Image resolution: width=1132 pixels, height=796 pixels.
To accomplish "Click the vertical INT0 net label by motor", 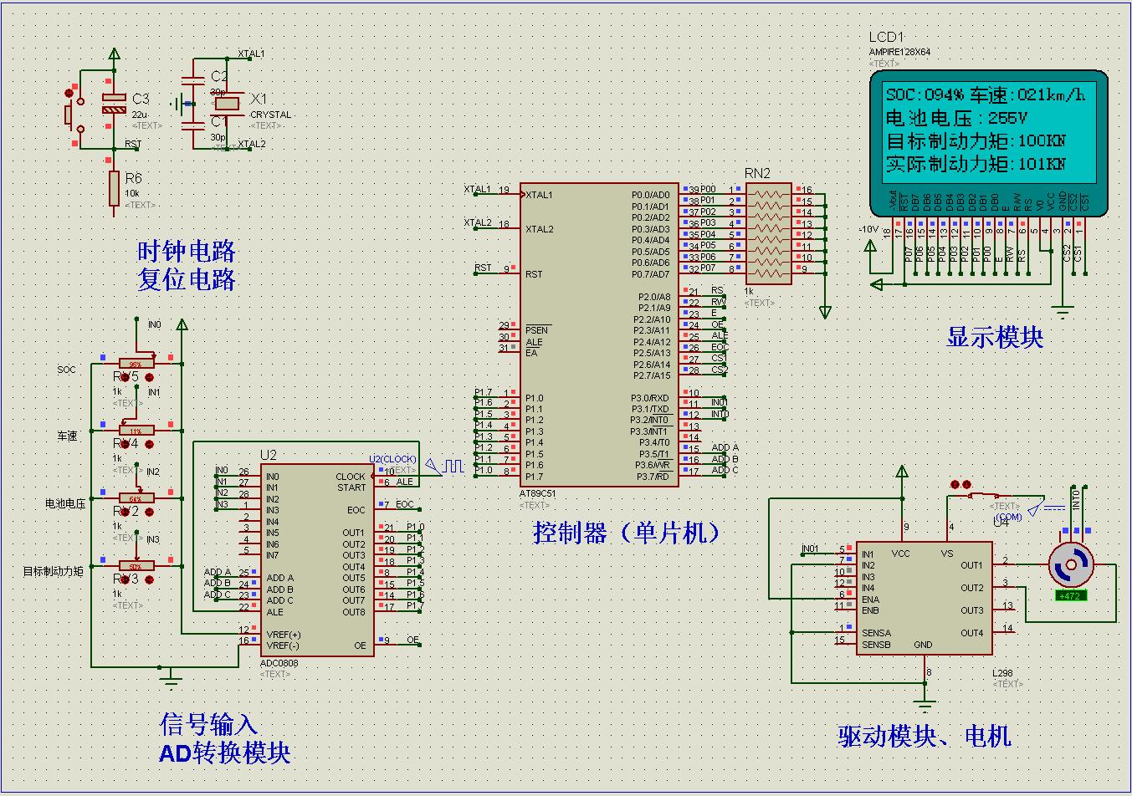I will (1077, 499).
